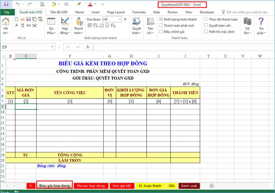
Task: Click the highlight fill color bucket
Action: click(54, 4)
